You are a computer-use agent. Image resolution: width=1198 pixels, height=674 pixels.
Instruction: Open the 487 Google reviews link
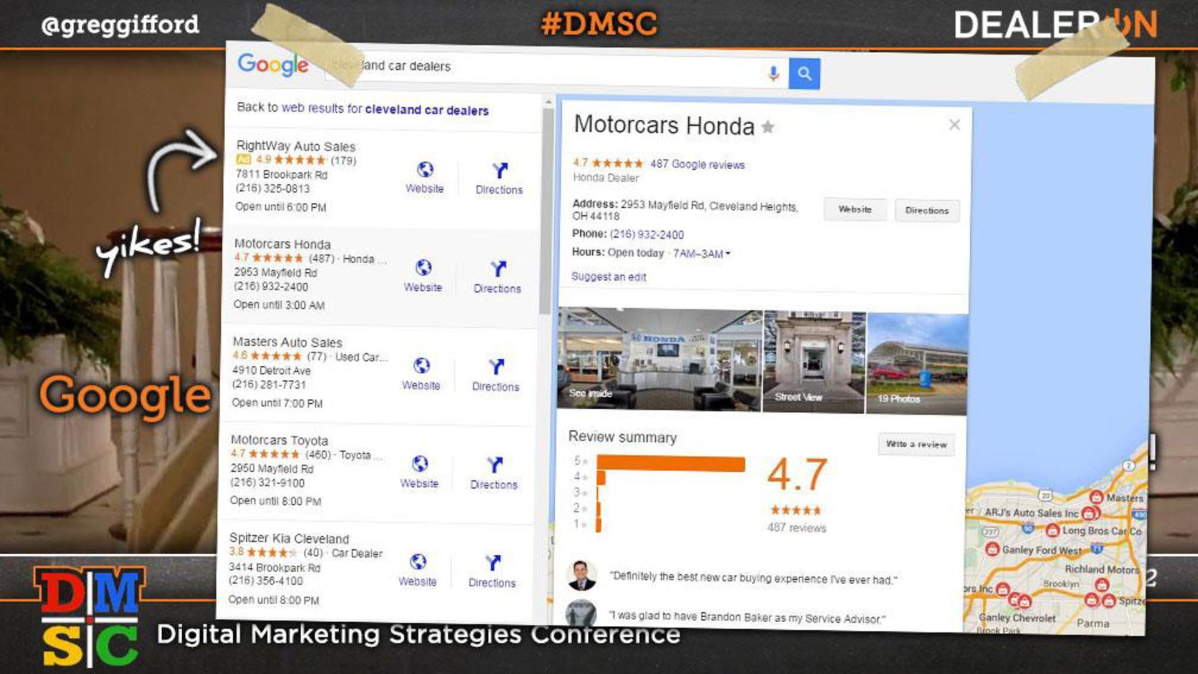pyautogui.click(x=697, y=165)
